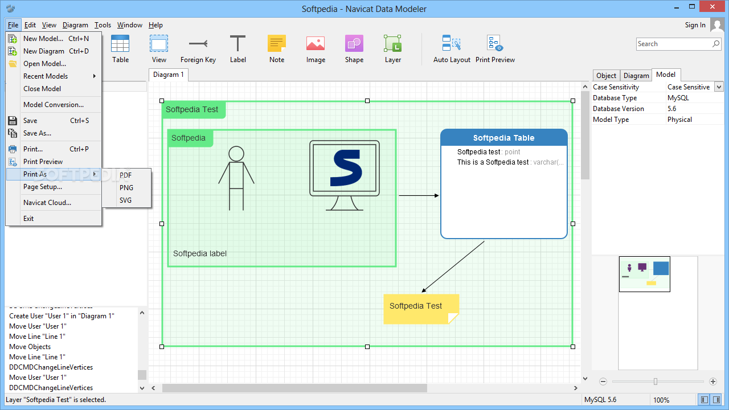Switch to the Model tab
Screen dimensions: 729x410
(x=666, y=75)
